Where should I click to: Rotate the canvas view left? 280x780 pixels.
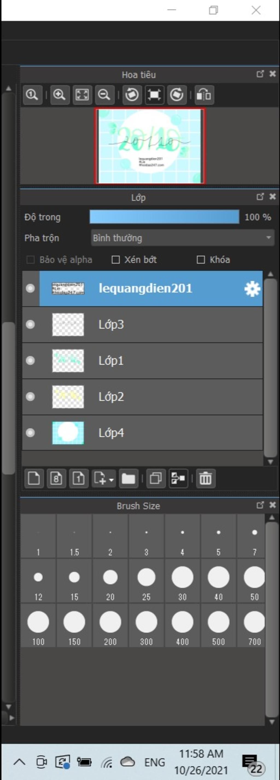pos(132,95)
